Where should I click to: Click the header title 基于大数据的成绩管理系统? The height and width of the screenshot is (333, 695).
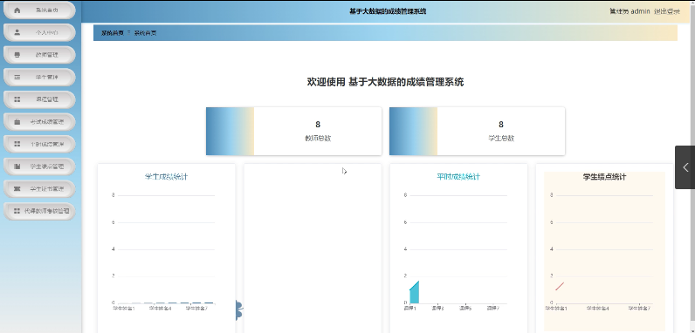point(388,11)
